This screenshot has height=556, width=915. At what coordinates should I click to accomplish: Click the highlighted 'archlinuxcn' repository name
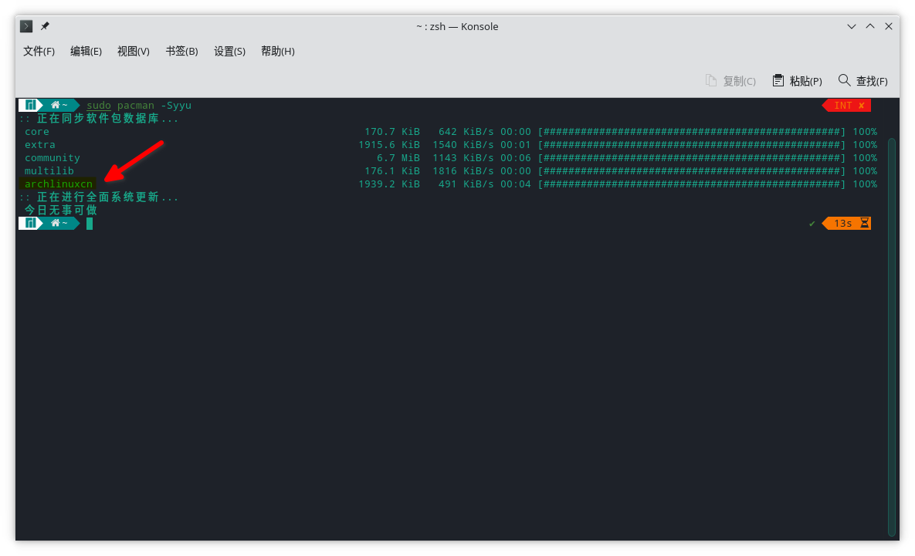(x=59, y=184)
